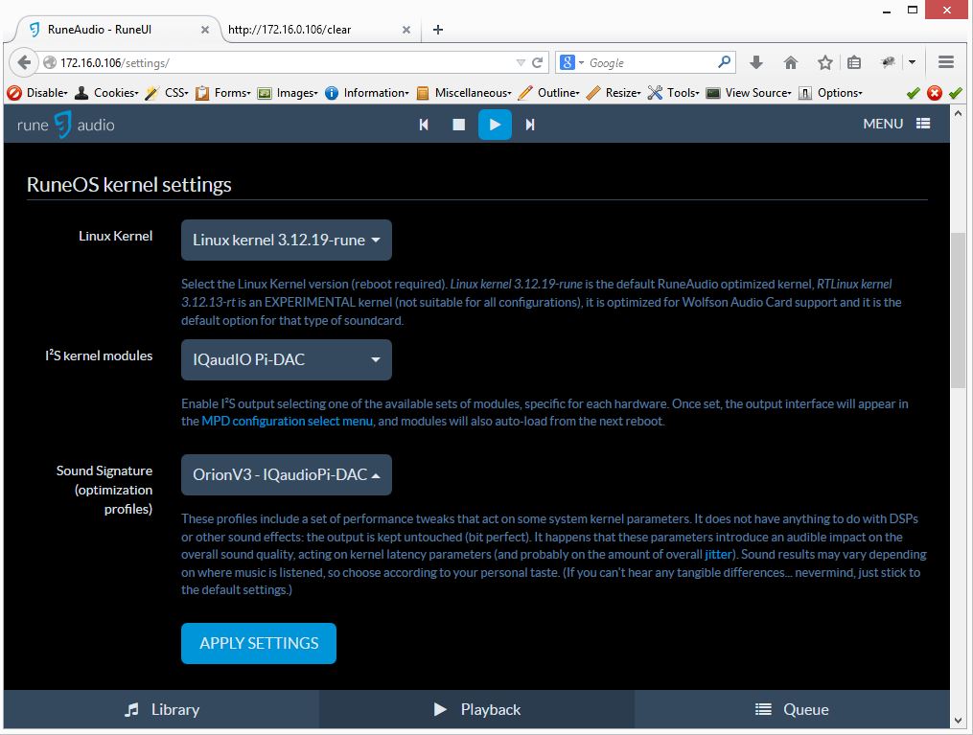Open the Information toolbar menu
973x735 pixels.
(x=367, y=93)
